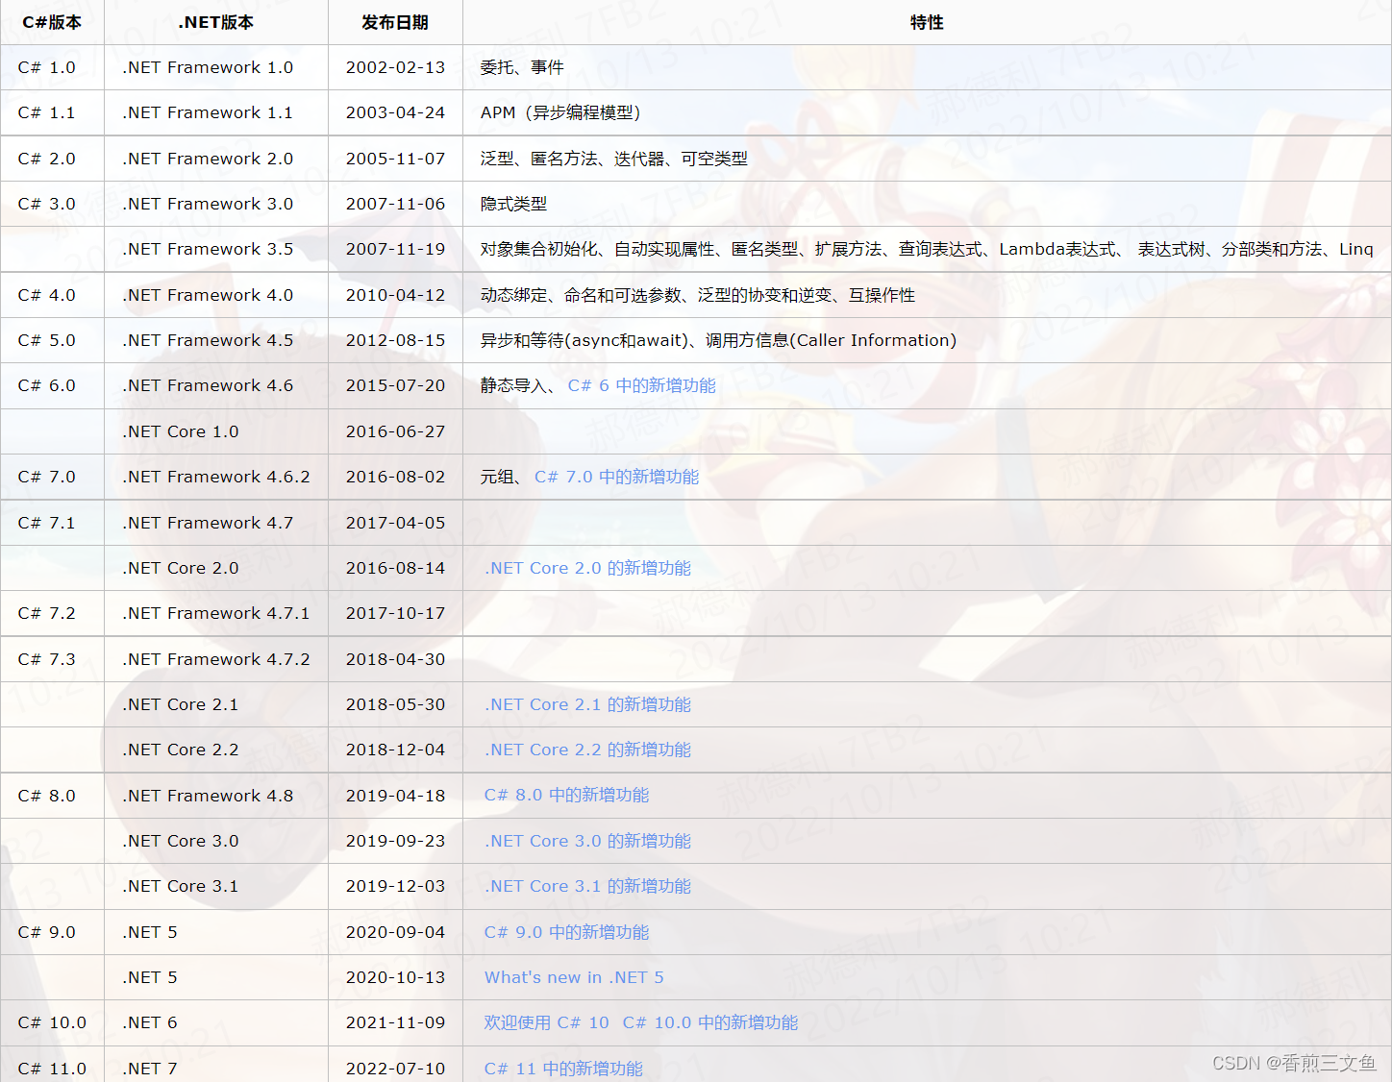Open the 'C# 11 中的新增功能' link
This screenshot has width=1392, height=1082.
pos(561,1068)
